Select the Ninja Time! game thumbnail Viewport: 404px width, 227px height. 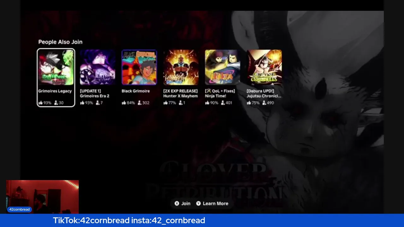(223, 67)
